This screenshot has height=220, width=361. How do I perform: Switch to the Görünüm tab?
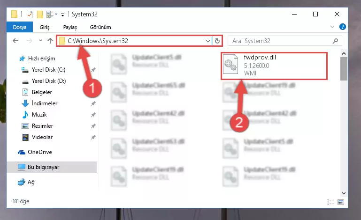[100, 27]
